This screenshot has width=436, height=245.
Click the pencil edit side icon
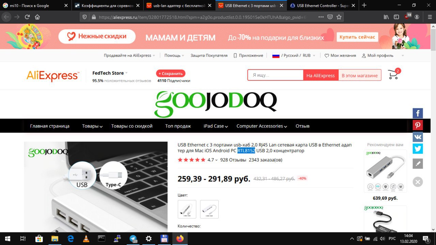point(418,164)
